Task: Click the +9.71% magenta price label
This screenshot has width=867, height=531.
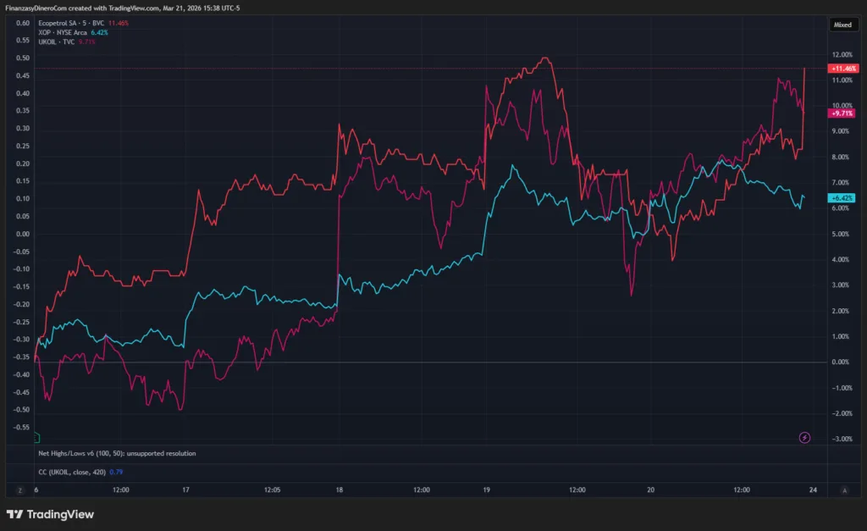Action: 842,113
